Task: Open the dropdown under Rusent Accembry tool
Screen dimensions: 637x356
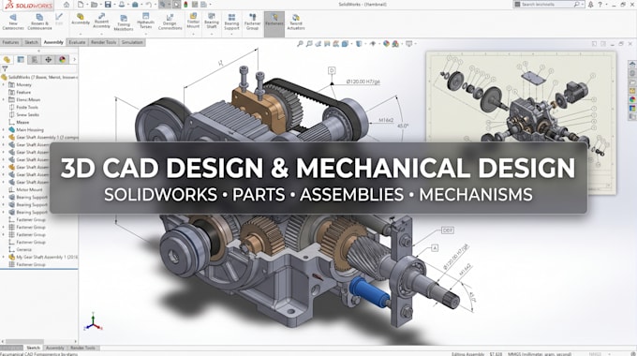Action: (x=101, y=34)
